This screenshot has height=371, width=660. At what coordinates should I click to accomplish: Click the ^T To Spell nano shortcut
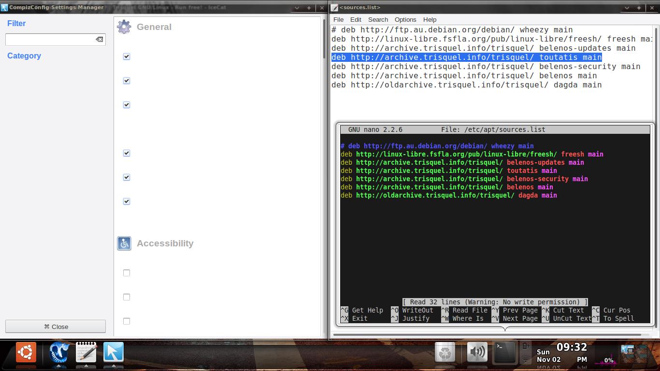coord(613,318)
